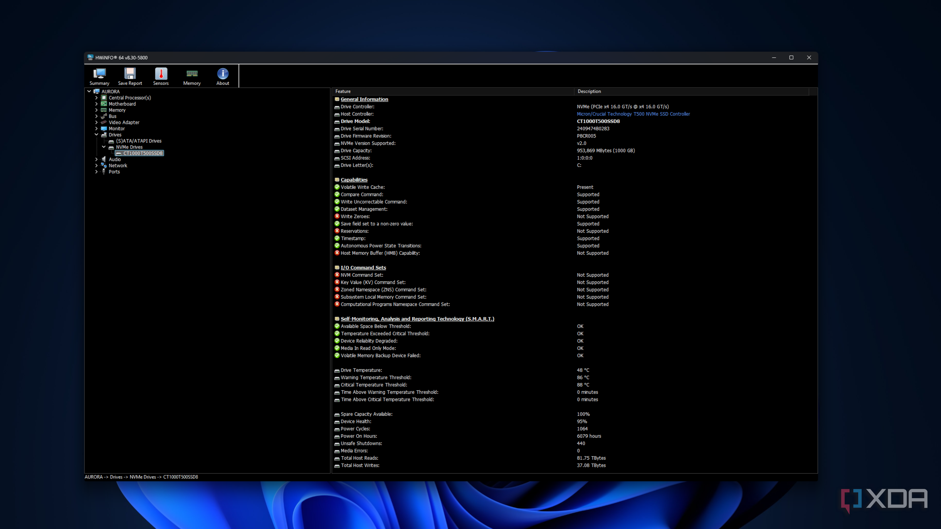
Task: Expand the Video Adapter node
Action: 96,122
